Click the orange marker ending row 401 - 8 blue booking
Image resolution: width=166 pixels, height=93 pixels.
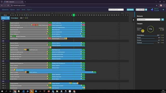66,38
